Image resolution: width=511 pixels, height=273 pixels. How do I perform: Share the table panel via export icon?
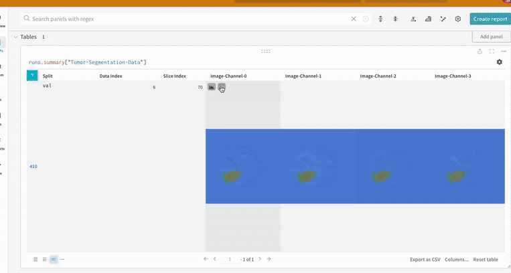click(x=480, y=51)
